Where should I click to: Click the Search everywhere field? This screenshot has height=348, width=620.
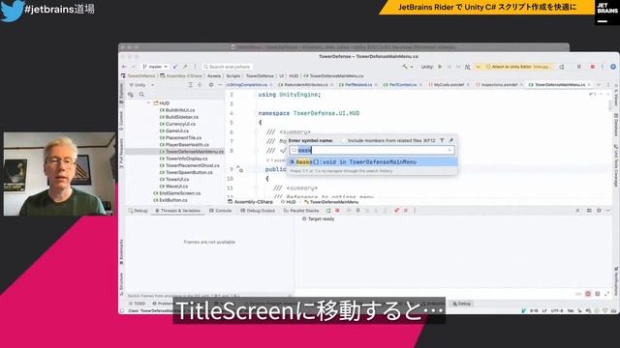(x=227, y=67)
